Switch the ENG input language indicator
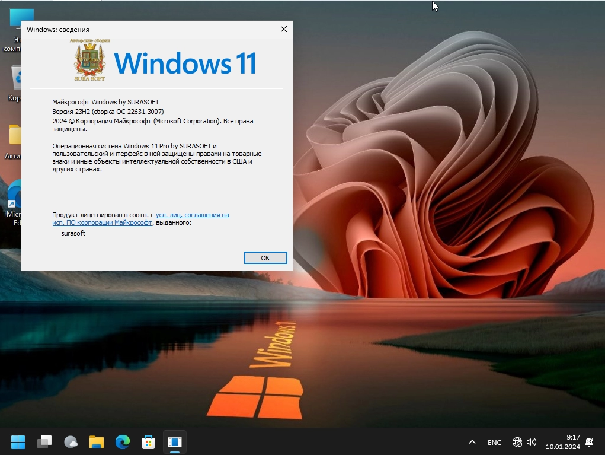The height and width of the screenshot is (455, 605). coord(494,443)
